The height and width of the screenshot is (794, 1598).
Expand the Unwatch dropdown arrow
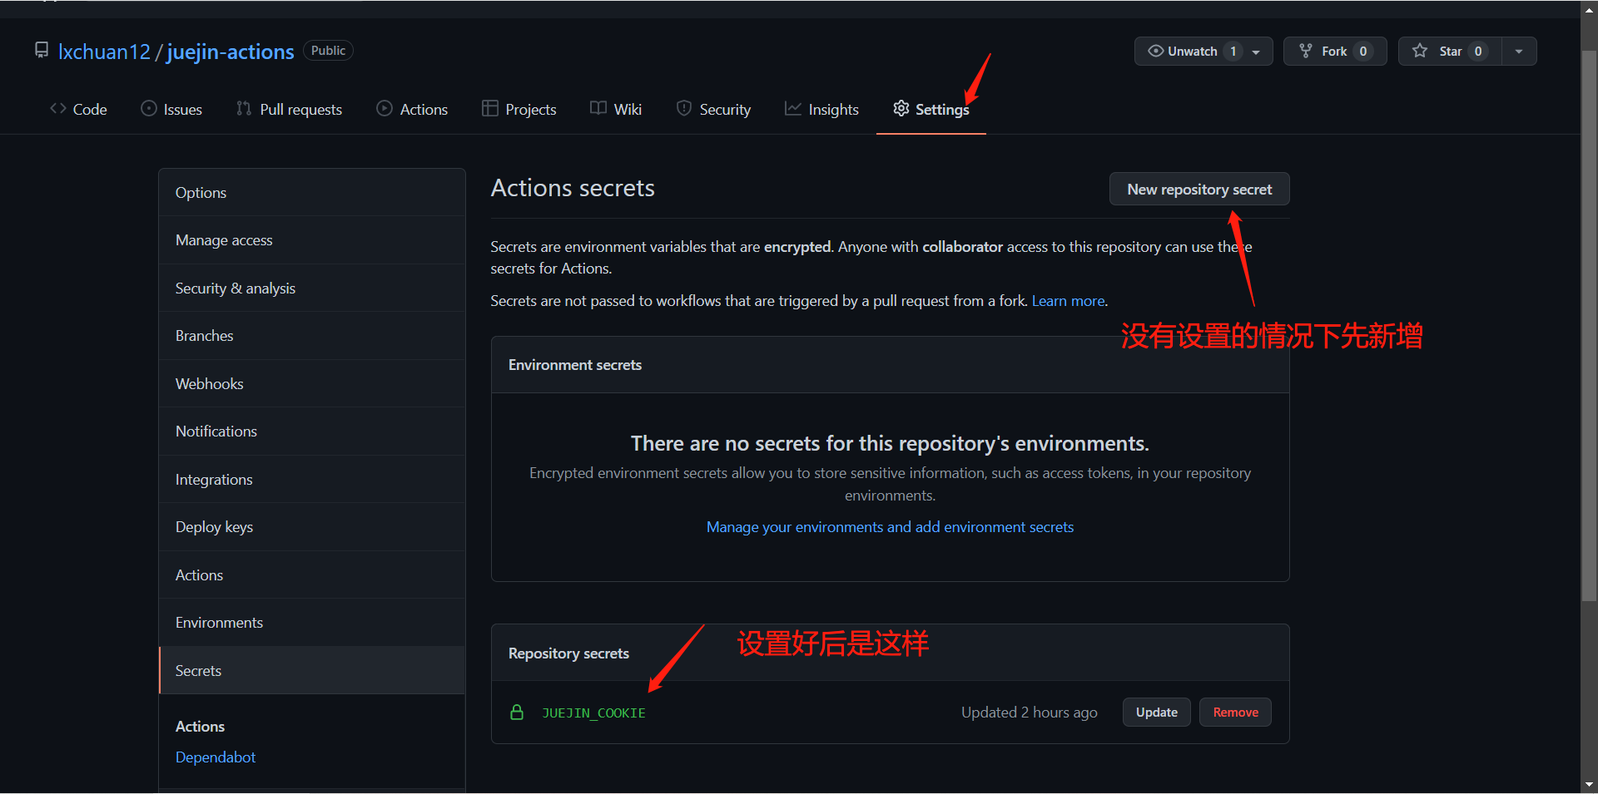click(1256, 52)
